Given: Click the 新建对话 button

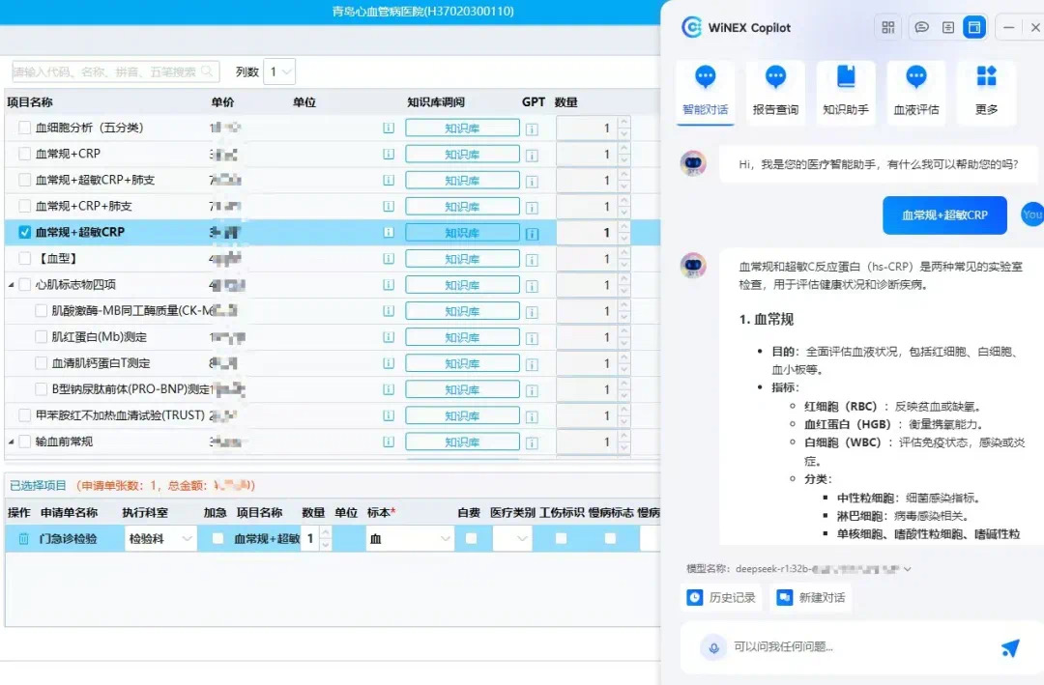Looking at the screenshot, I should 811,598.
